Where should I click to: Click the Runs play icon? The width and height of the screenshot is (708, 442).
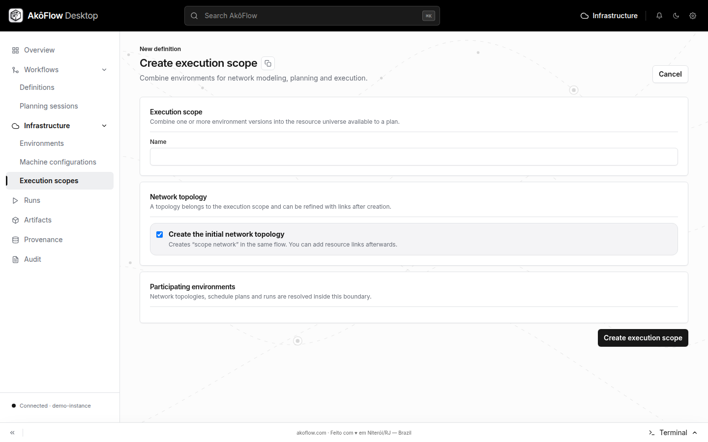click(x=15, y=200)
